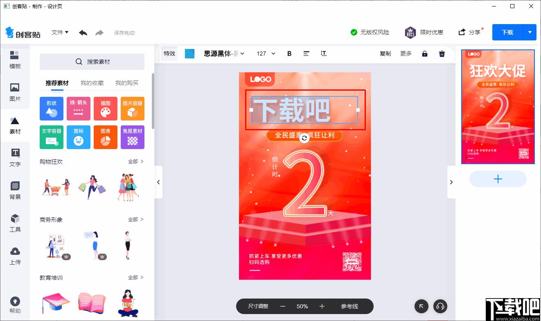Click the redo arrow
Viewport: 541px width, 321px height.
(99, 33)
